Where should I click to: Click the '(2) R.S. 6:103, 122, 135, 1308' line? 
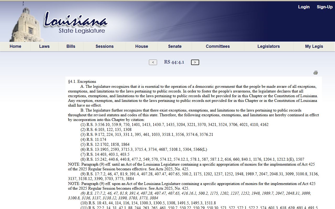pos(106,130)
